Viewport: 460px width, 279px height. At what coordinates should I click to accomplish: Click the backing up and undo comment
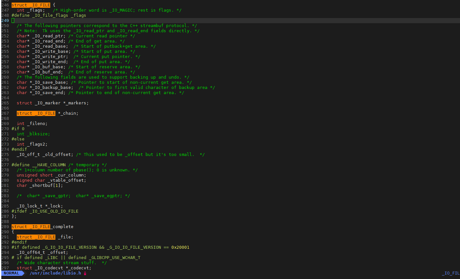pos(103,77)
